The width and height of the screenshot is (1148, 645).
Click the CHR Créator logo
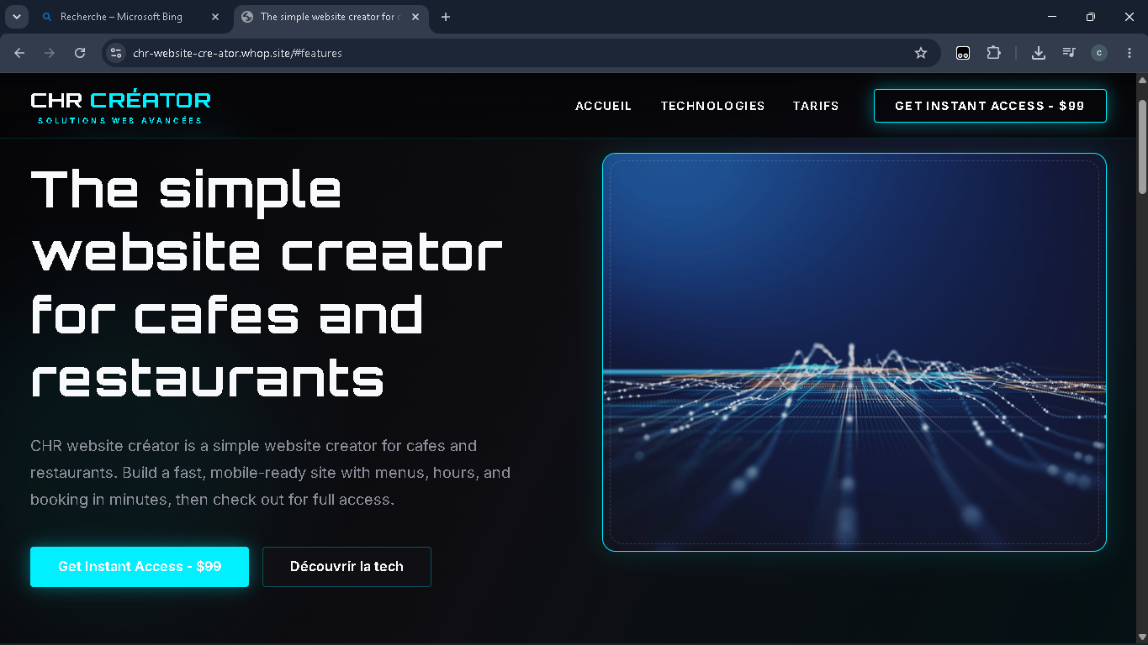(120, 107)
